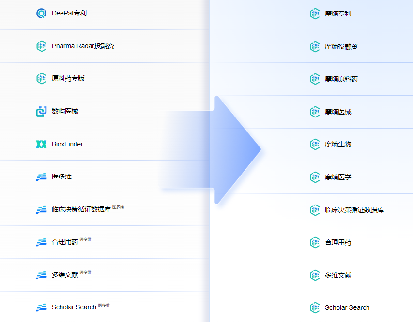This screenshot has height=322, width=413.
Task: Open the 摩熵投融资 link
Action: tap(341, 46)
